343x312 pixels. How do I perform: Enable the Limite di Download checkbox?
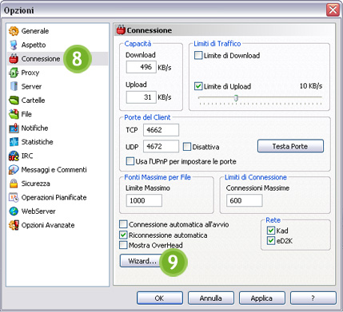click(198, 56)
